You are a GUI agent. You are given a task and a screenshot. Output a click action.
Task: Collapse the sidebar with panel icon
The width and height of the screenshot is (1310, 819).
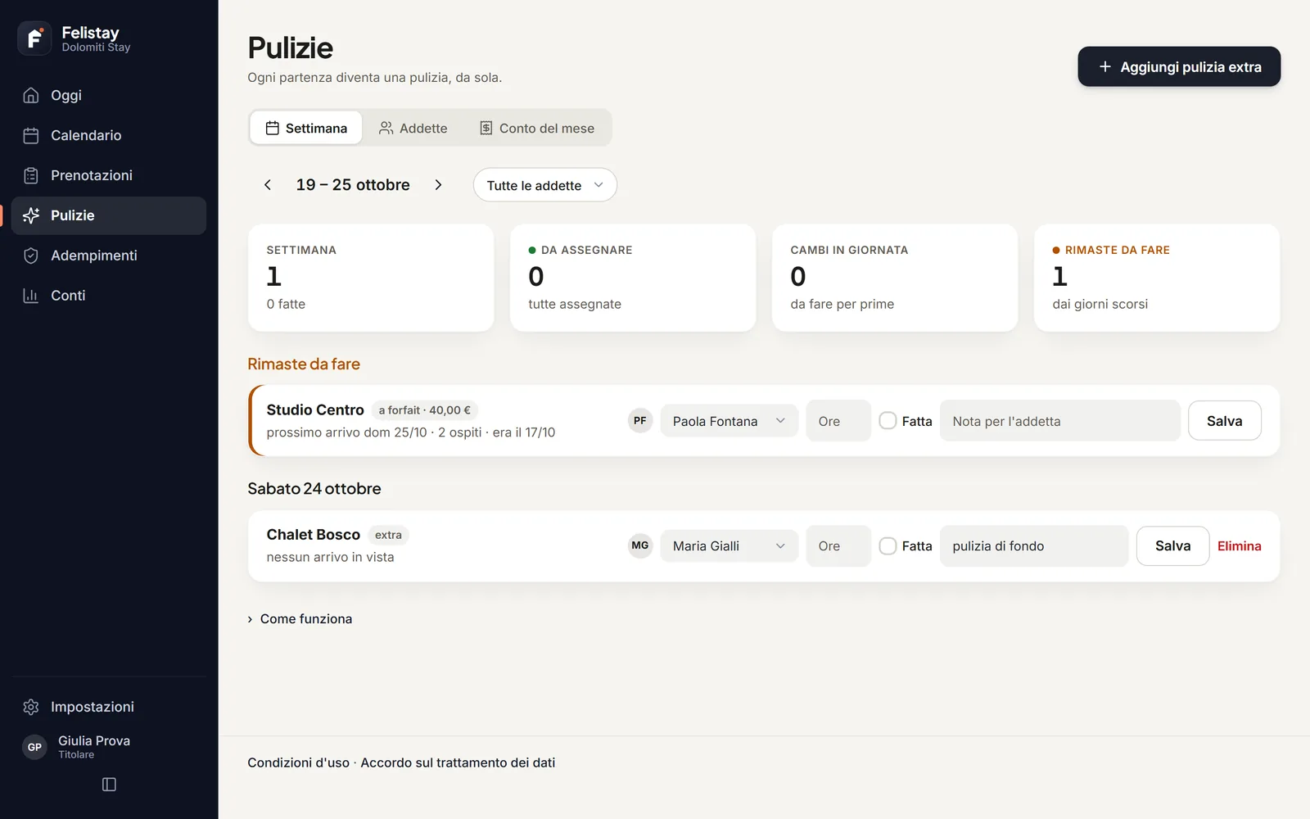pos(109,785)
